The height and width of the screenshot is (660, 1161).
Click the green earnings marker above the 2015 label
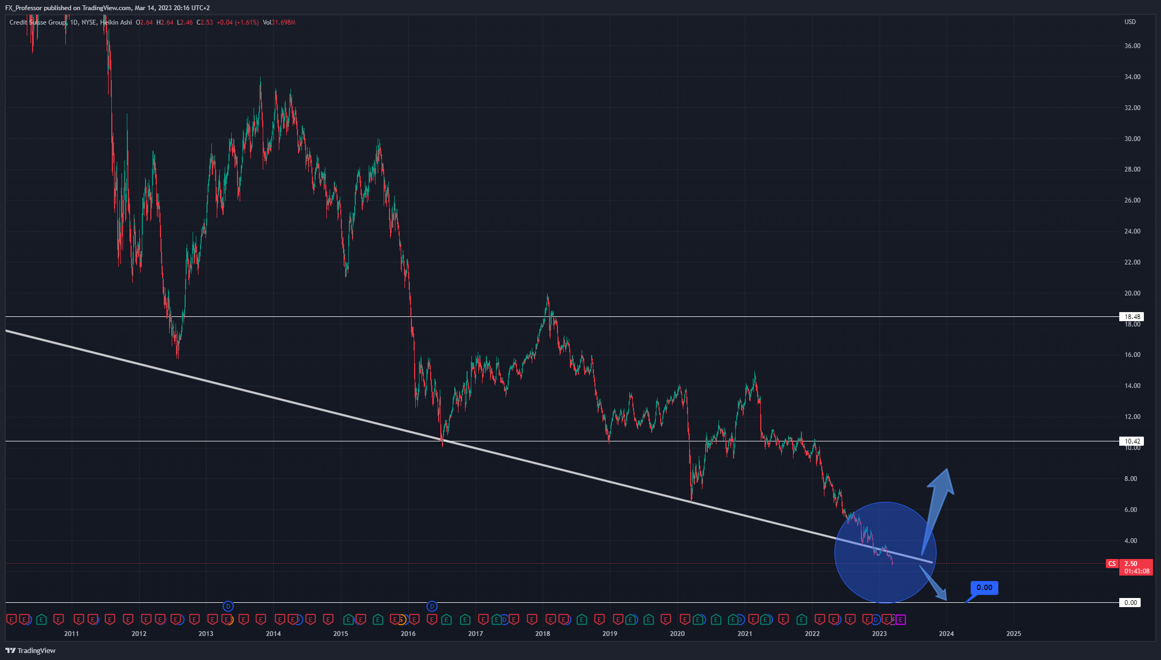pos(348,620)
